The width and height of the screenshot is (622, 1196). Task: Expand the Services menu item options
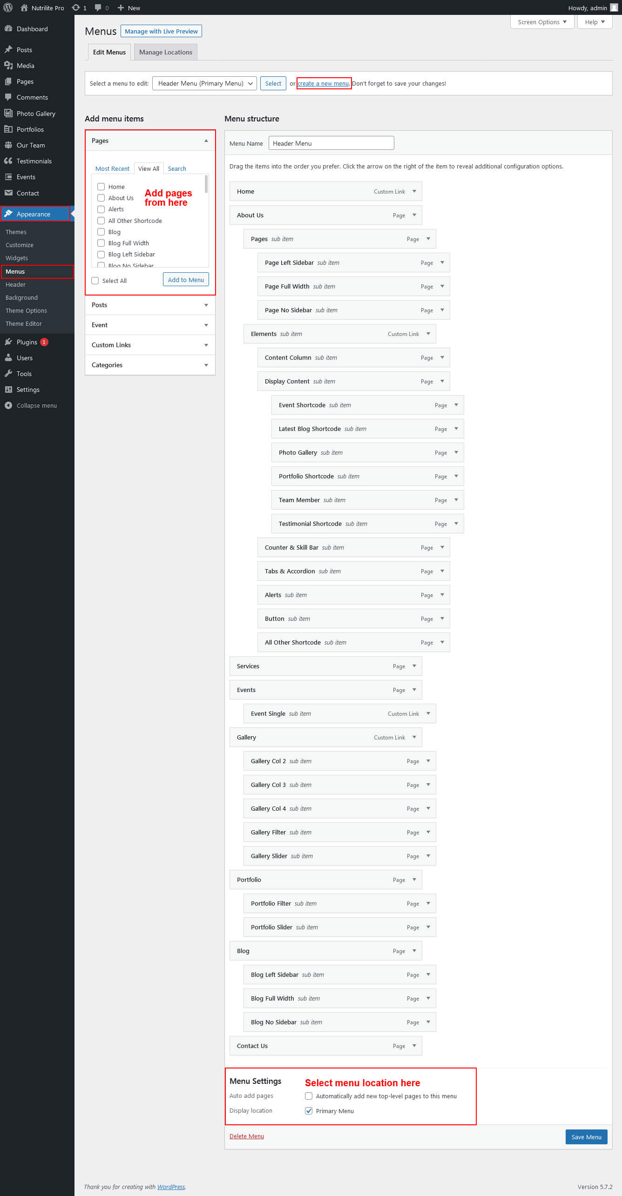(x=414, y=666)
